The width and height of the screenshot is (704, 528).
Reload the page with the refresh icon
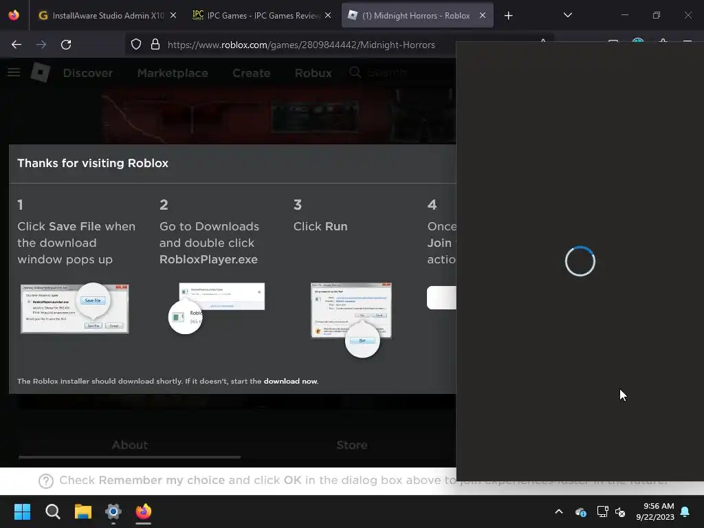click(66, 45)
